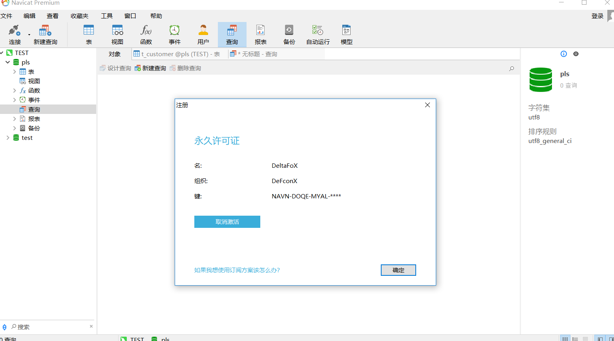Clear the sidebar search with X
Screen dimensions: 614x341
point(91,326)
